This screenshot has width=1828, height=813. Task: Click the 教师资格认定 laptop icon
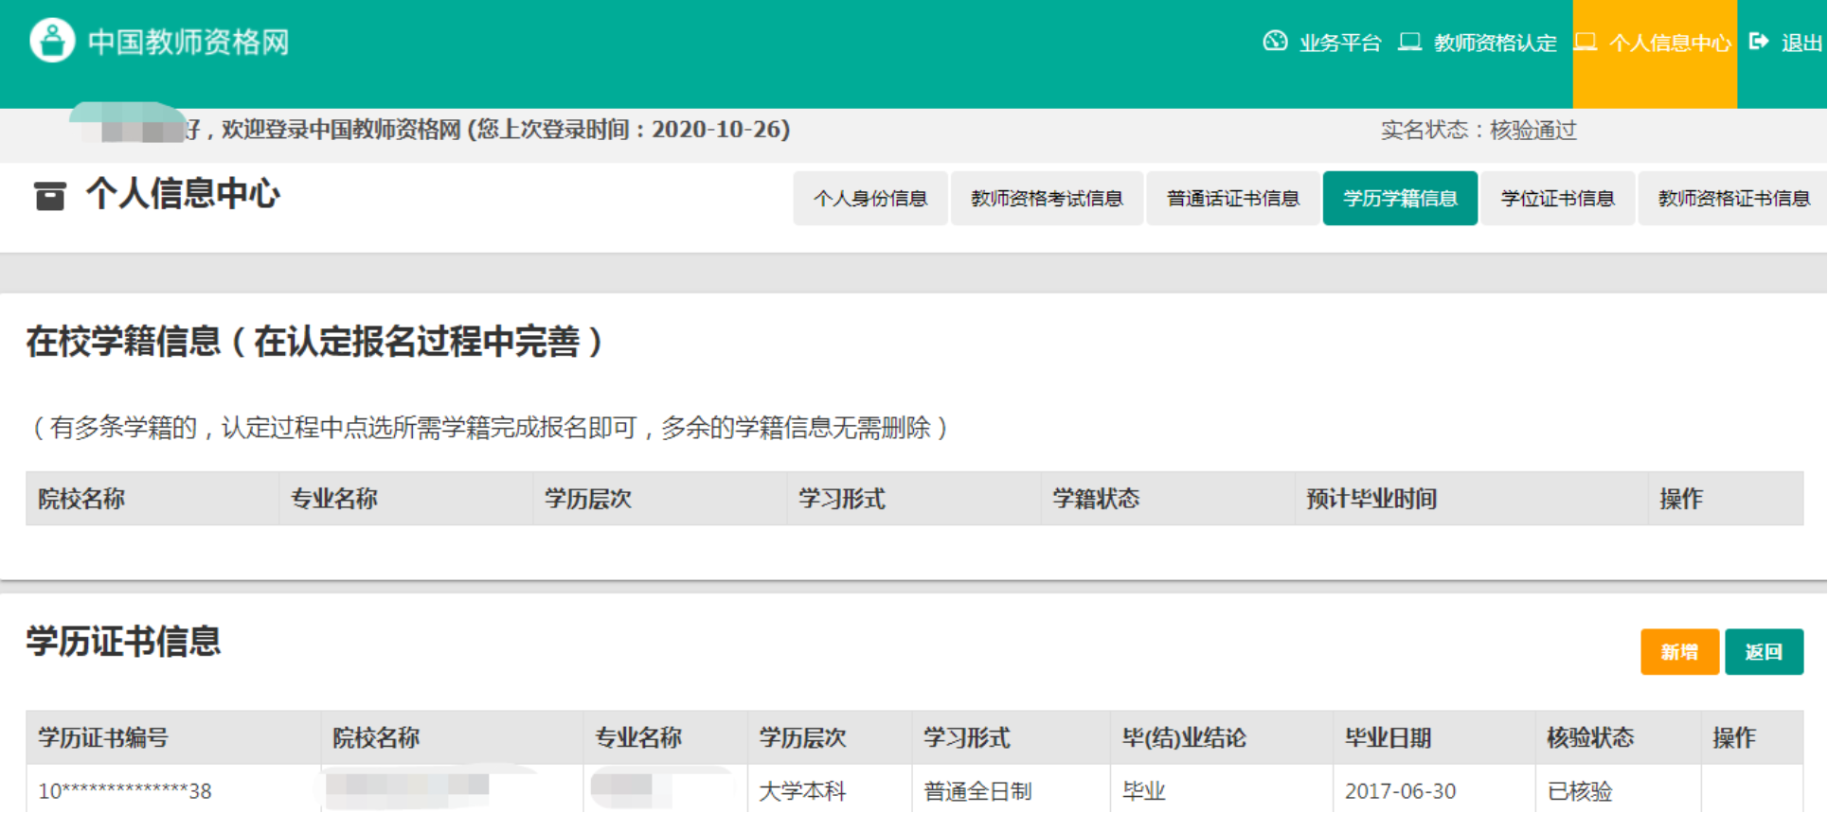tap(1409, 42)
